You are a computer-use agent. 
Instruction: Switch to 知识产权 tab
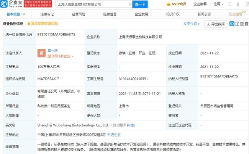pyautogui.click(x=173, y=14)
